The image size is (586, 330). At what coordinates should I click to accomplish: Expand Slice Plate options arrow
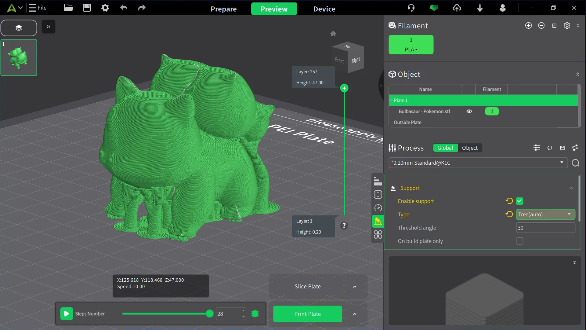pos(355,287)
